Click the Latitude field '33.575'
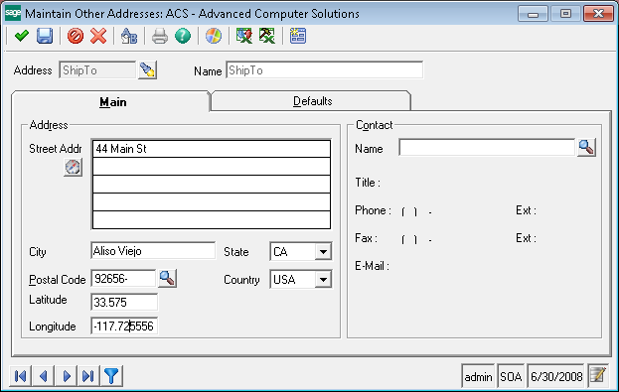The width and height of the screenshot is (619, 392). (x=124, y=302)
